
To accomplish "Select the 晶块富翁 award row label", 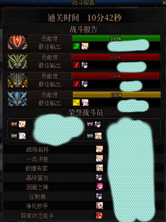I will click(x=37, y=178).
